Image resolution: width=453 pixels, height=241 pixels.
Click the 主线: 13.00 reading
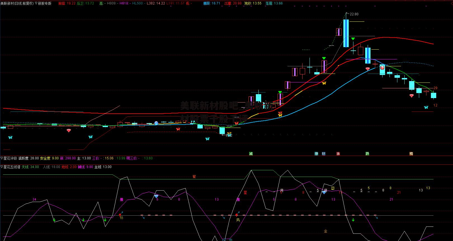coord(103,167)
